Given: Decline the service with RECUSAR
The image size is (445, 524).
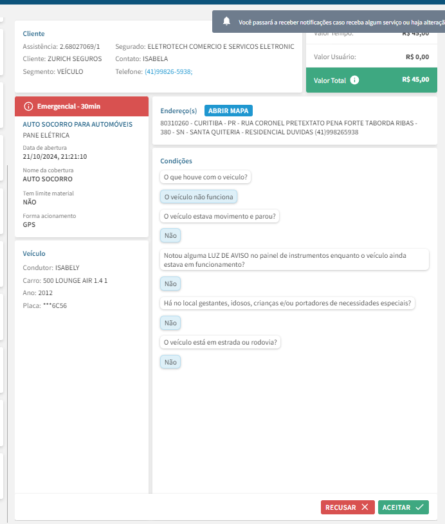Looking at the screenshot, I should click(347, 507).
